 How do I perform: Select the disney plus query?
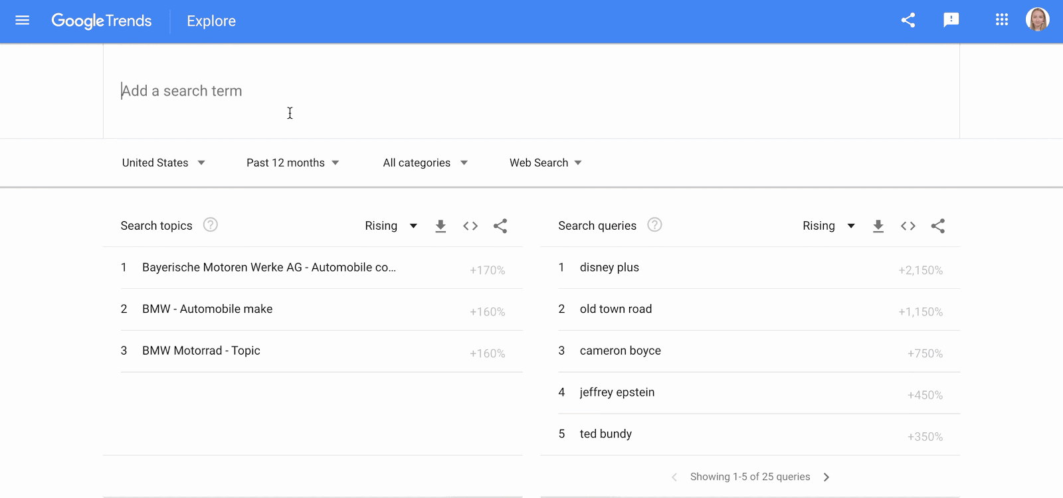[x=609, y=268]
